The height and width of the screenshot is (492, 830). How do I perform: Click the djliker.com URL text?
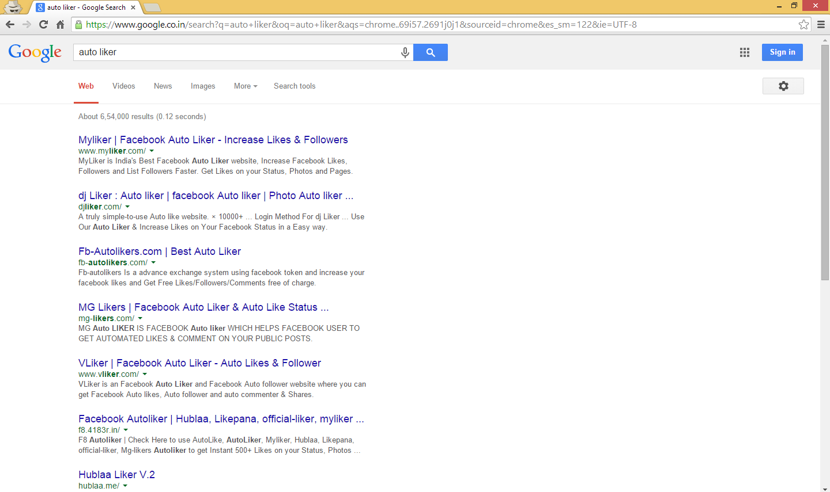100,207
